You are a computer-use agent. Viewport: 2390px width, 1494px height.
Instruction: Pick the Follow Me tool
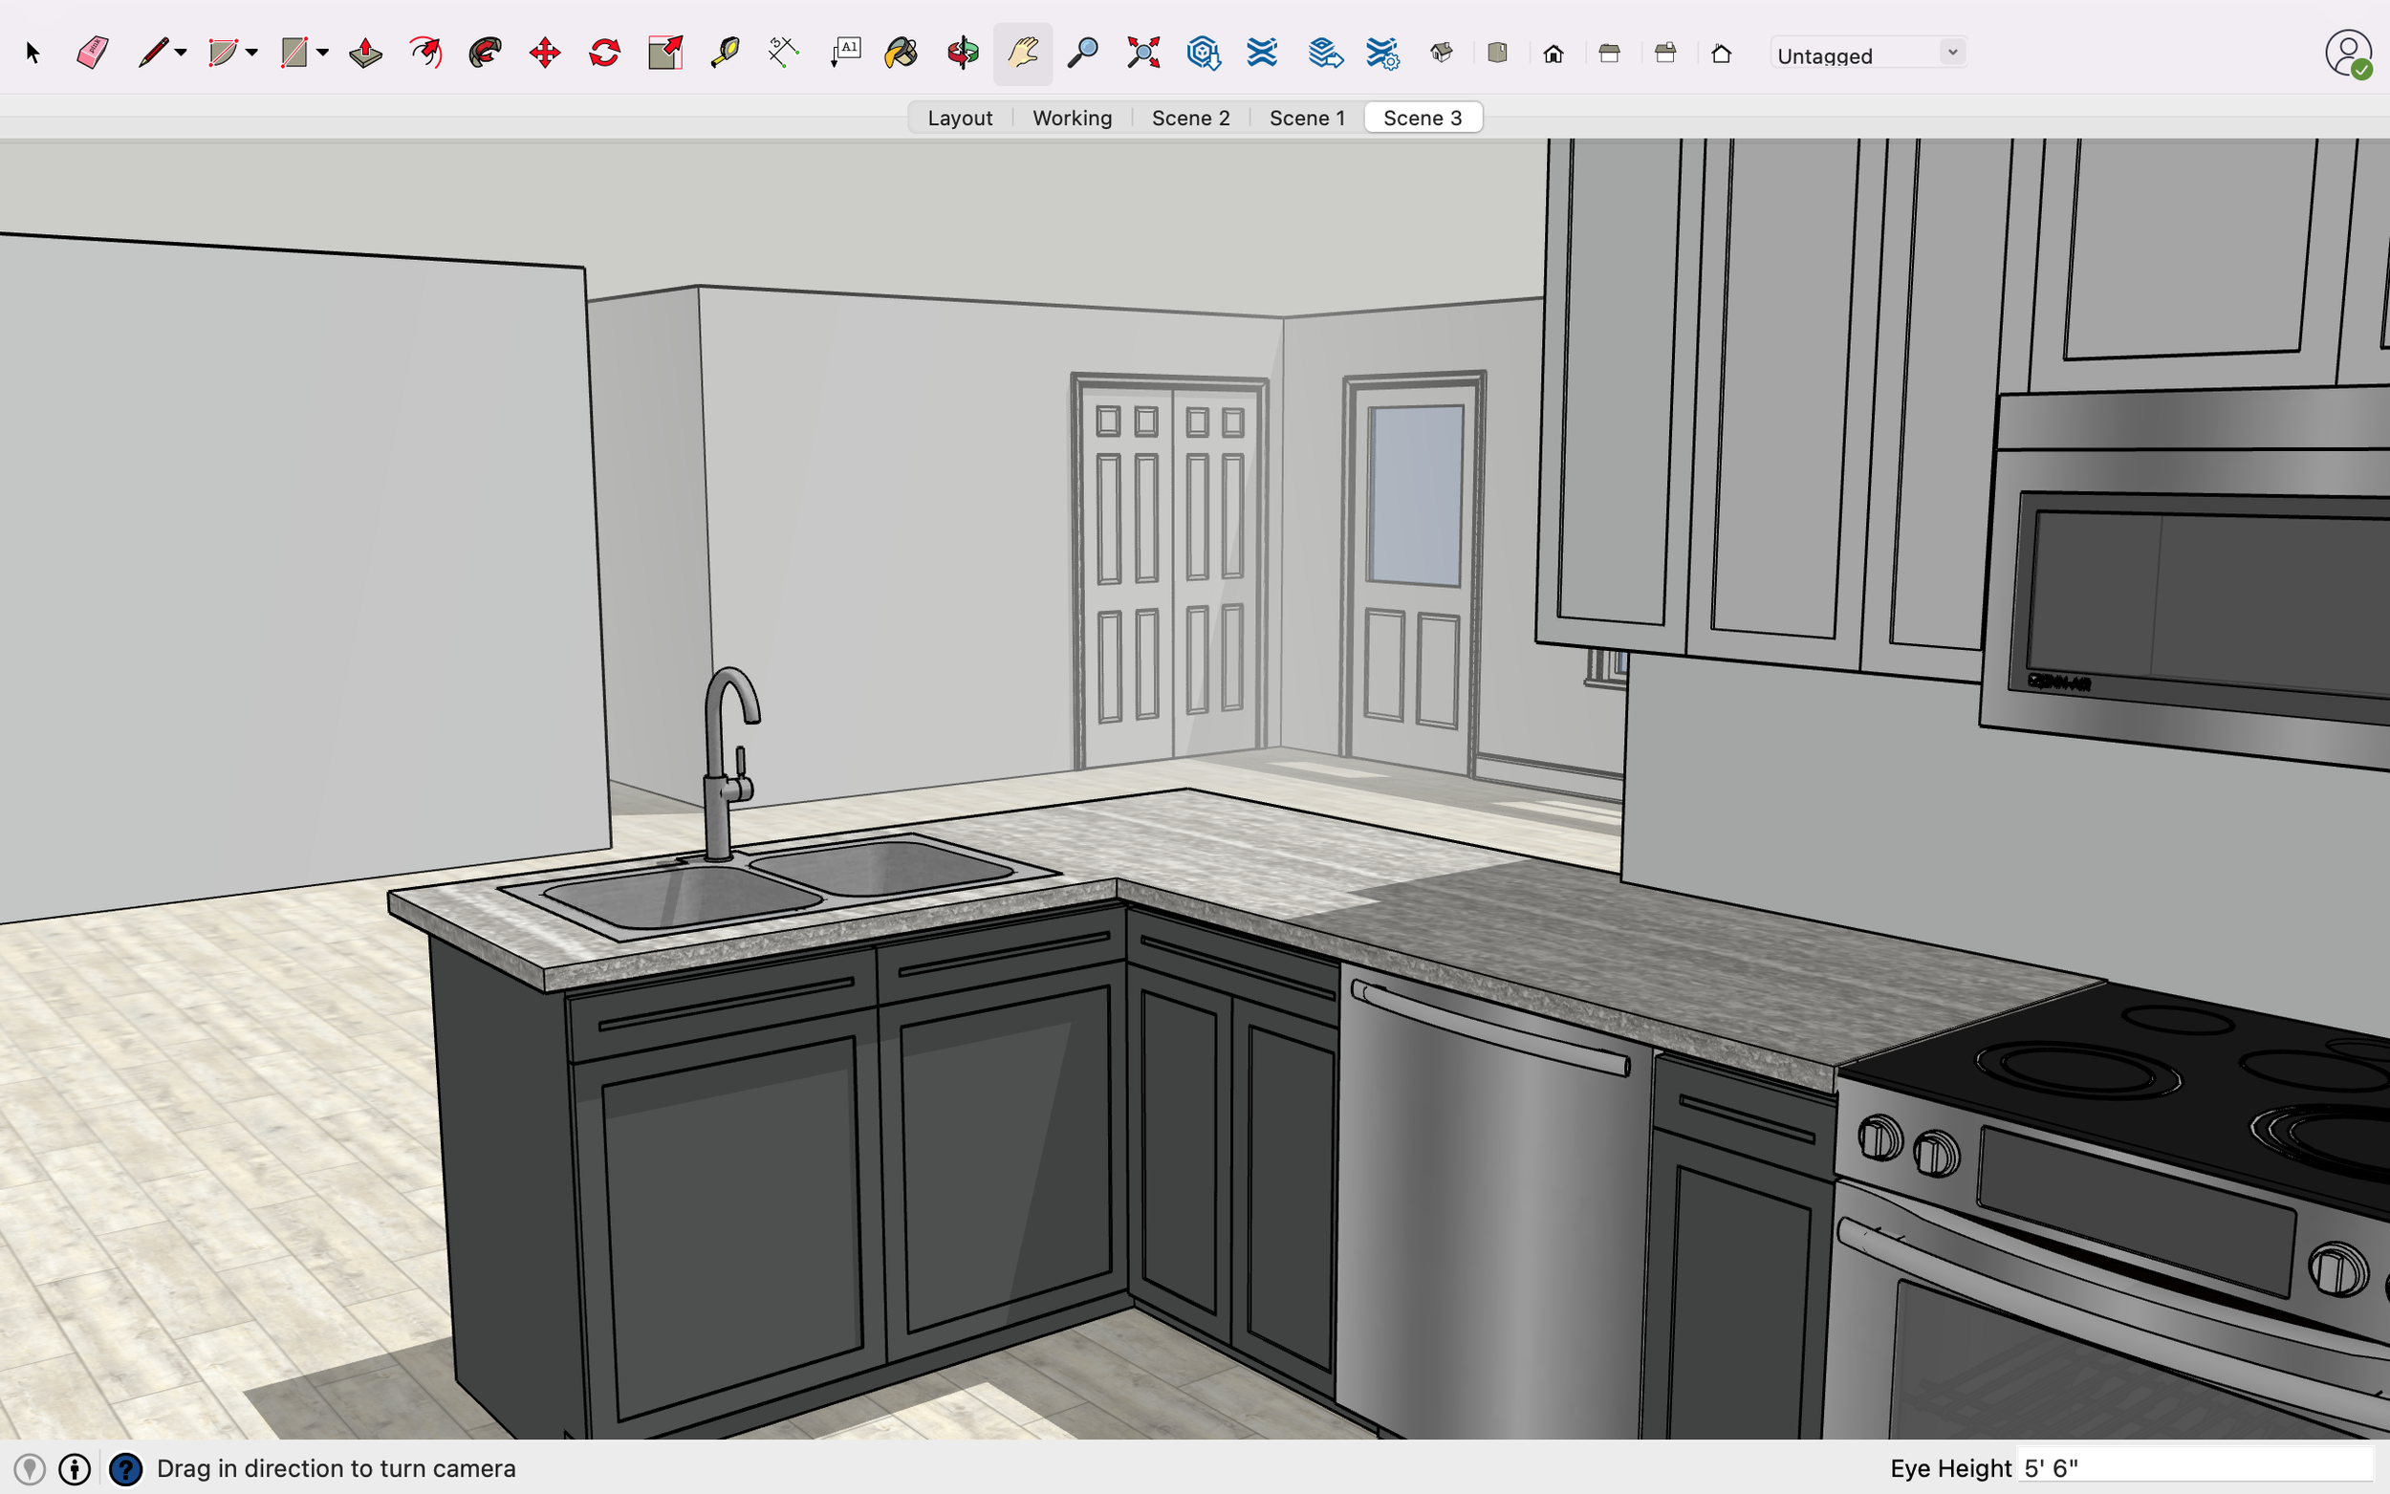click(x=485, y=53)
